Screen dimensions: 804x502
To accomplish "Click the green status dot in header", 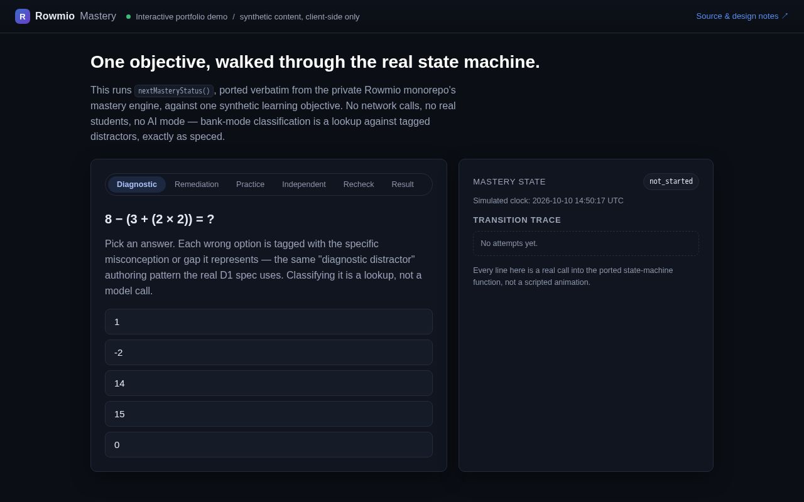I will pos(129,17).
